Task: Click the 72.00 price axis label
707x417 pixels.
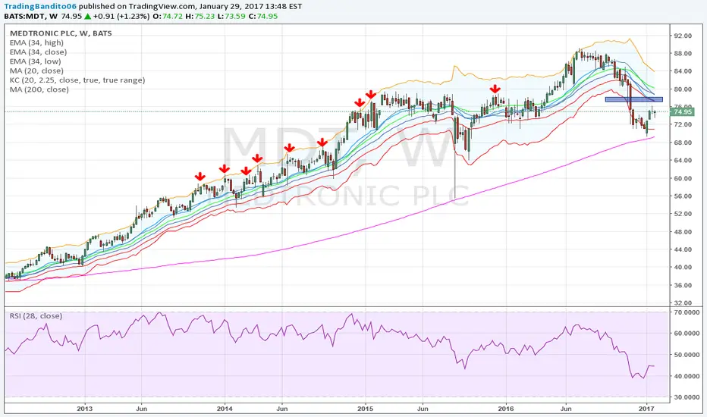Action: [683, 125]
